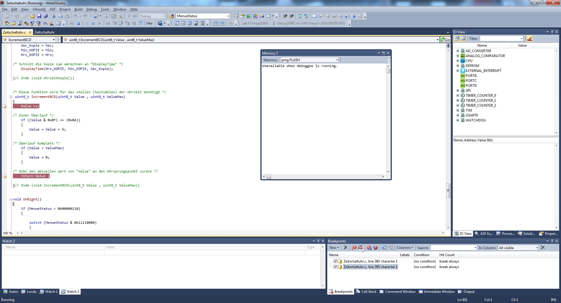Switch to the Immediate Window tab
This screenshot has height=303, width=561.
437,292
